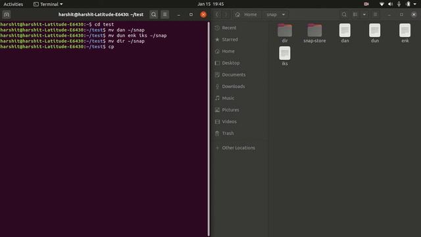This screenshot has width=421, height=237.
Task: Select the iks file icon
Action: (285, 53)
